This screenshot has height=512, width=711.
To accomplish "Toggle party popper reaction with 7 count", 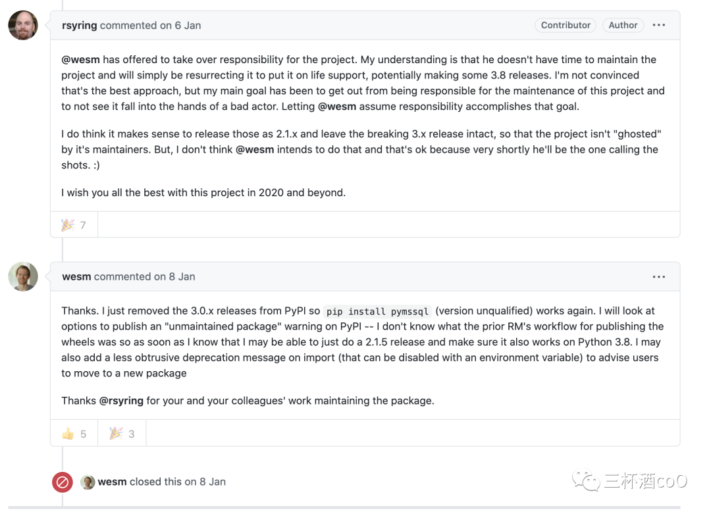I will 74,225.
